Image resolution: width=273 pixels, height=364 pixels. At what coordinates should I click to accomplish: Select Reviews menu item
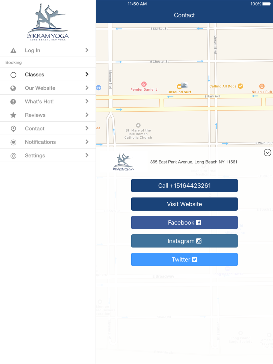[48, 115]
